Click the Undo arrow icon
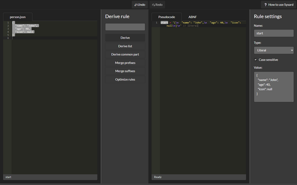Image resolution: width=297 pixels, height=185 pixels. point(136,5)
